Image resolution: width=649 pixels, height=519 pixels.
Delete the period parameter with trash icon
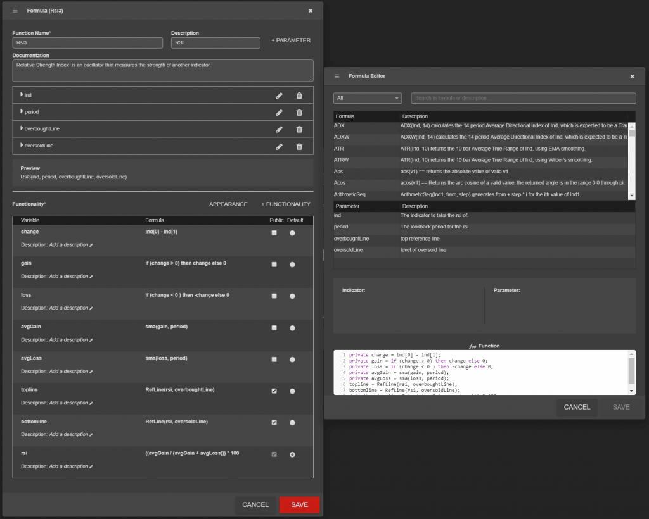(x=299, y=113)
